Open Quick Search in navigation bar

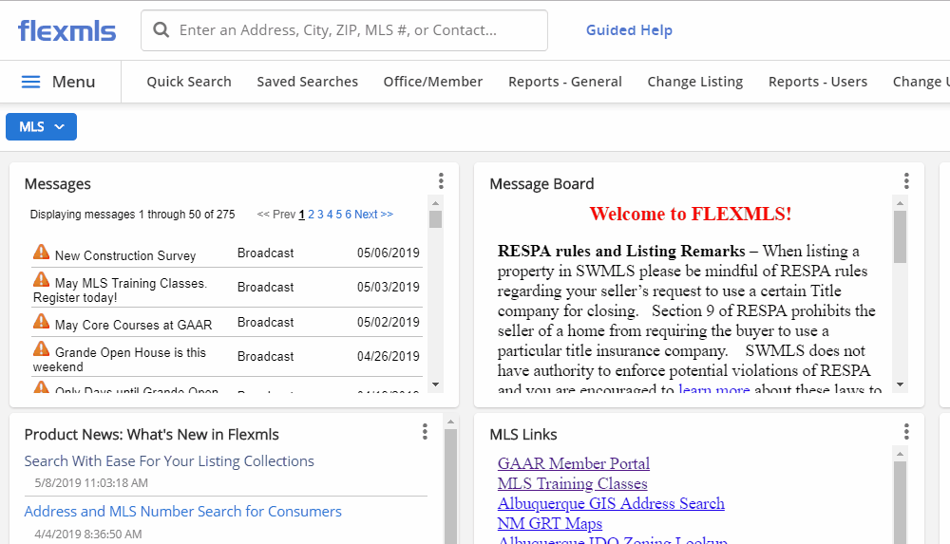189,82
